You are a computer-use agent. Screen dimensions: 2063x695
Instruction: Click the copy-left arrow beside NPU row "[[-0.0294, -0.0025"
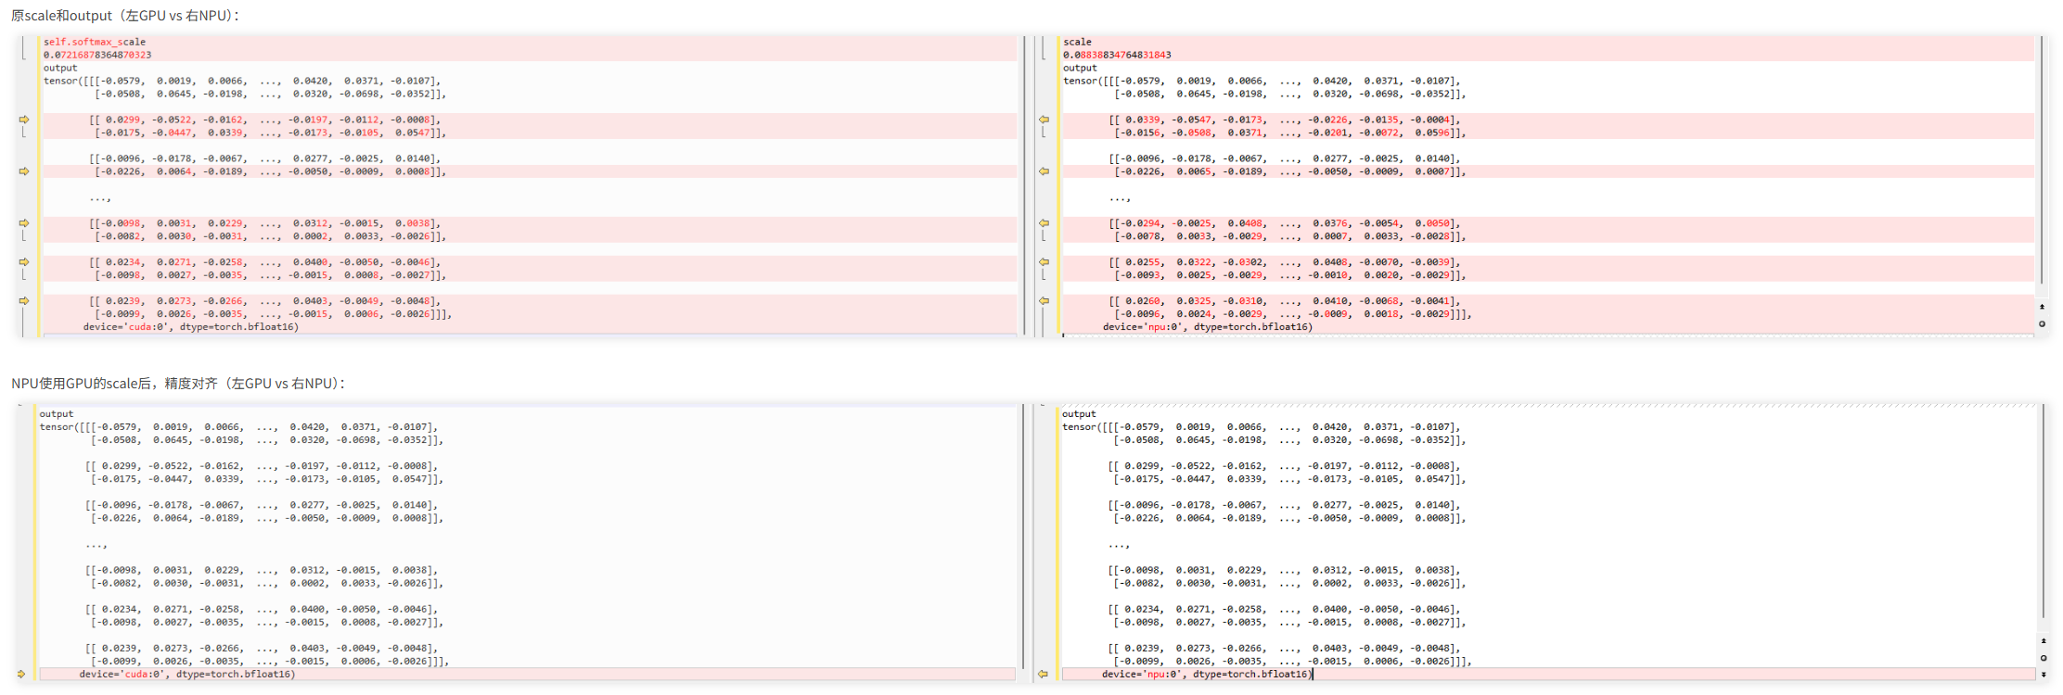[1044, 223]
